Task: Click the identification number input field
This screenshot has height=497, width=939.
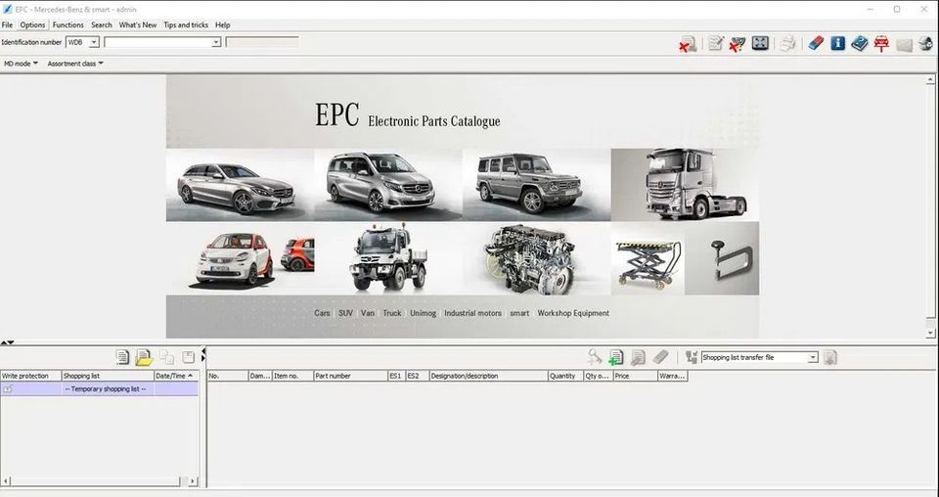Action: pyautogui.click(x=158, y=43)
